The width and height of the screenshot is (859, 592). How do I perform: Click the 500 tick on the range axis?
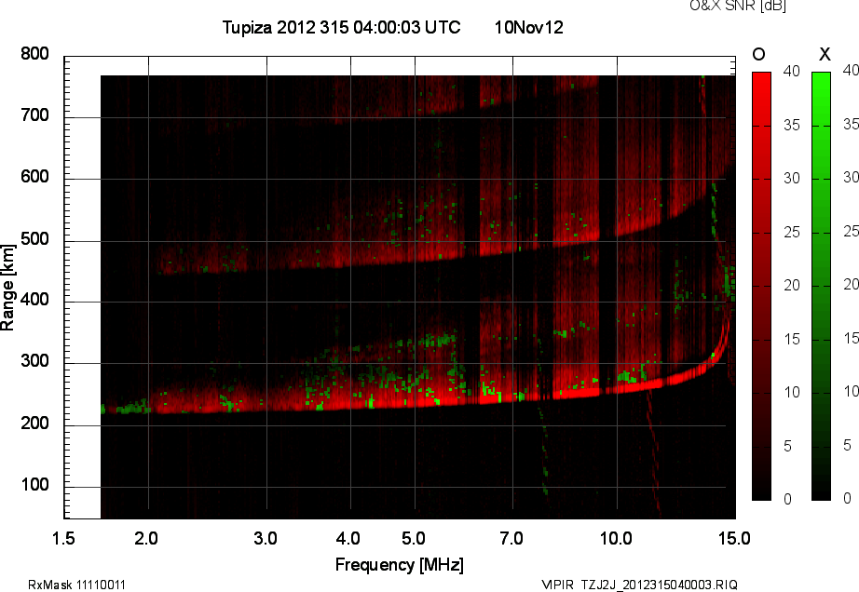tap(34, 239)
